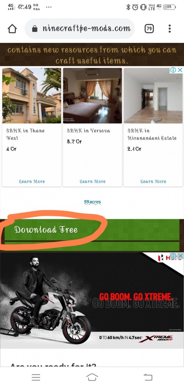
Task: Tap the padlock site security icon
Action: point(35,29)
